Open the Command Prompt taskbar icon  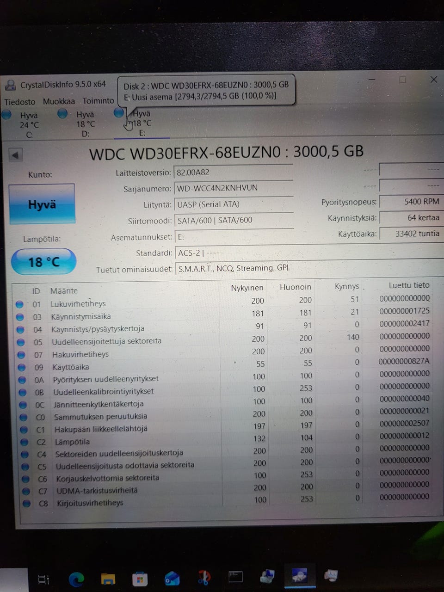click(x=235, y=577)
